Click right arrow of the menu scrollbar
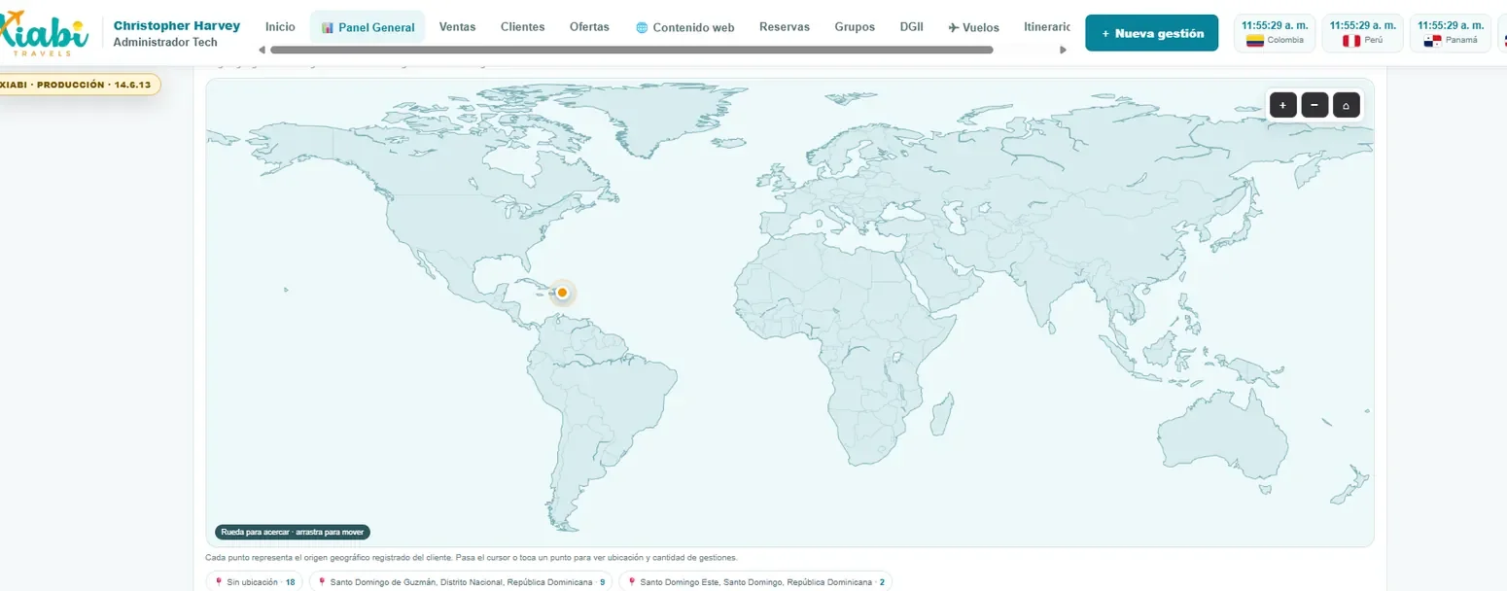Viewport: 1507px width, 591px height. click(x=1063, y=50)
